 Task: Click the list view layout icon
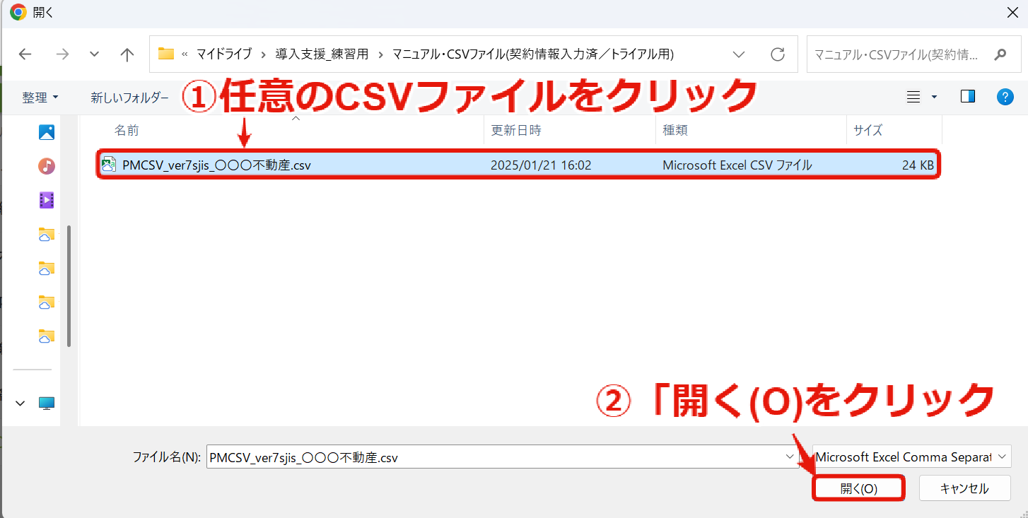click(x=913, y=97)
